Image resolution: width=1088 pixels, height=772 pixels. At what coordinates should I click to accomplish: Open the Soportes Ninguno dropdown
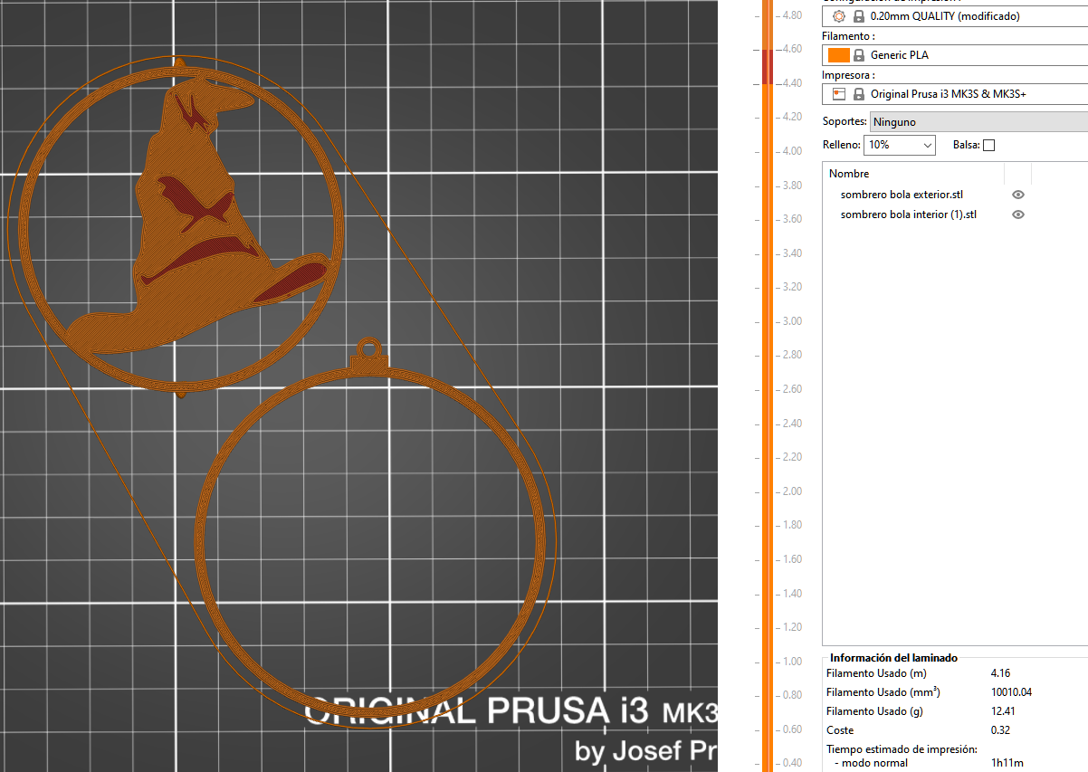[x=978, y=121]
